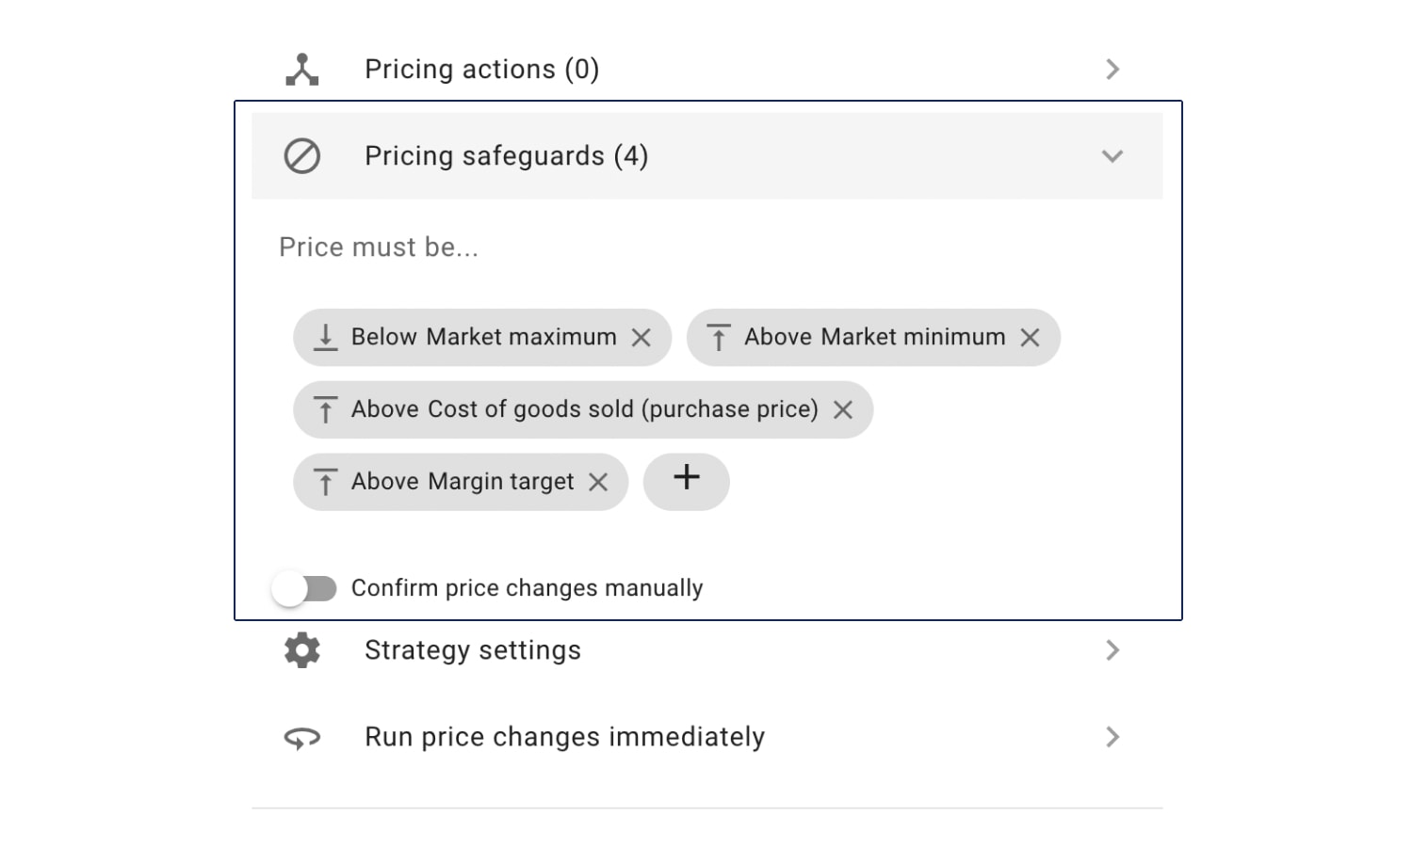Toggle Confirm price changes manually switch

(x=303, y=588)
